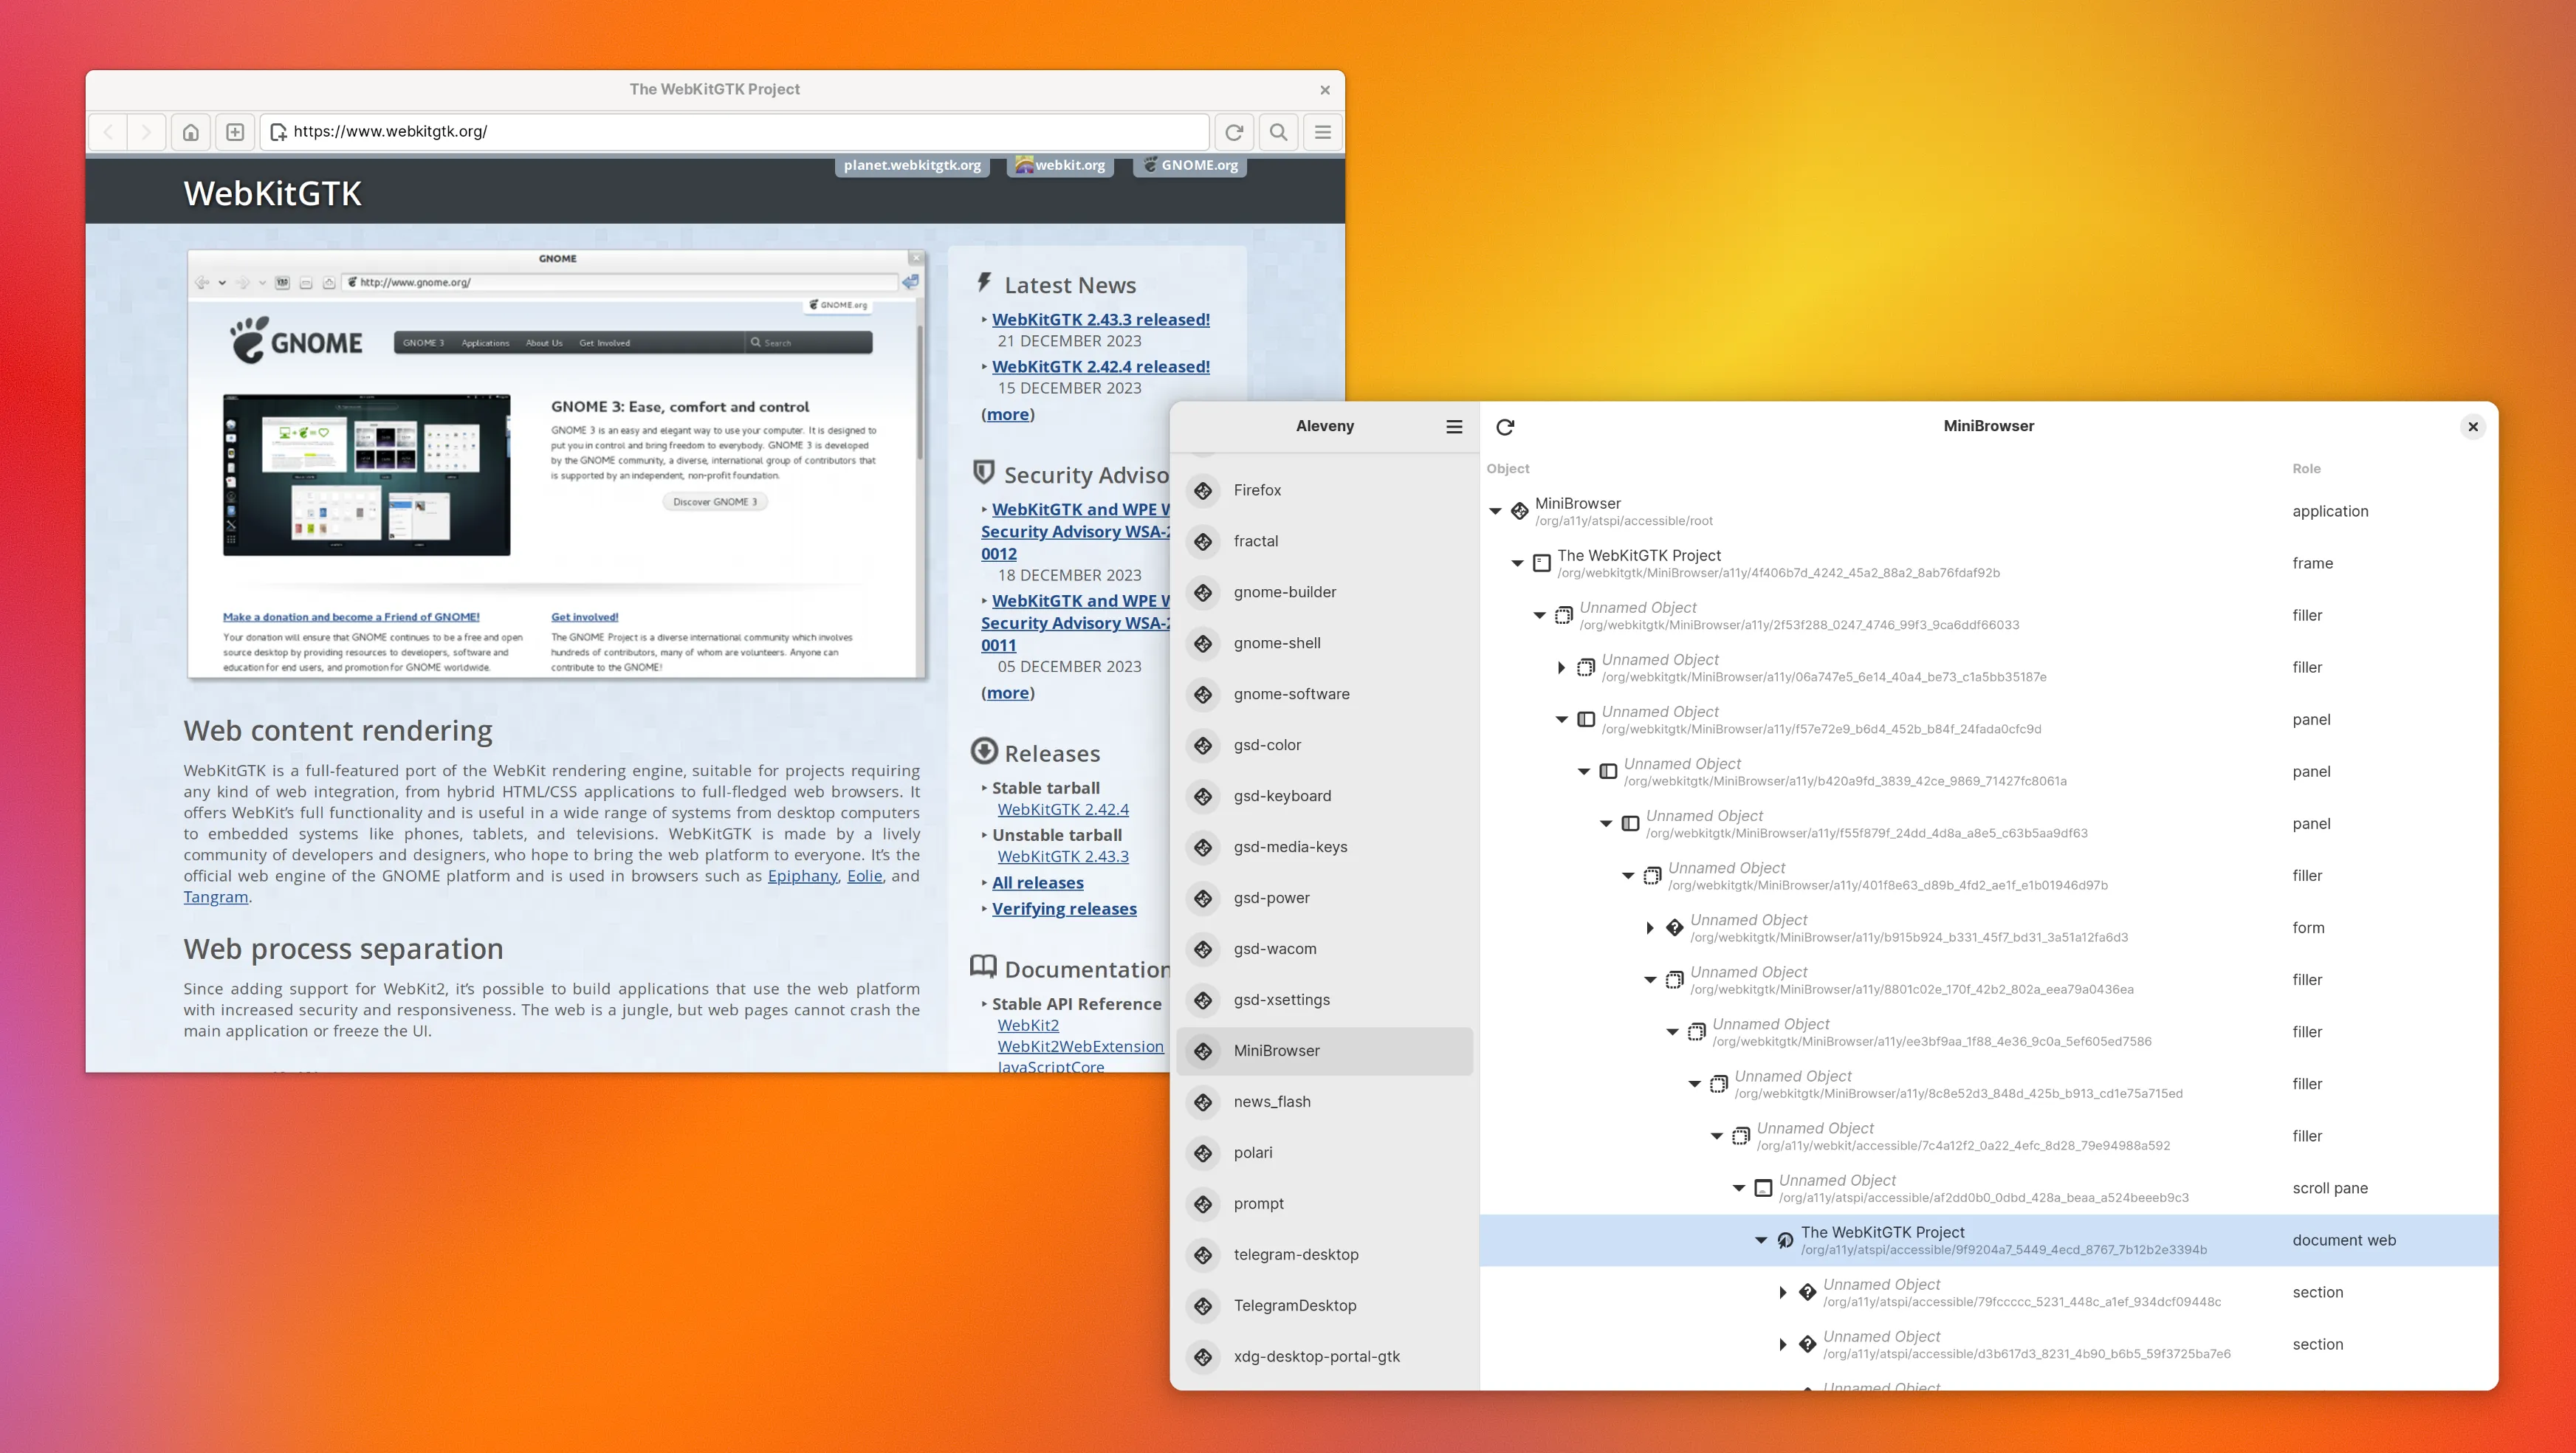The width and height of the screenshot is (2576, 1453).
Task: Select Firefox in the application list
Action: pyautogui.click(x=1257, y=490)
